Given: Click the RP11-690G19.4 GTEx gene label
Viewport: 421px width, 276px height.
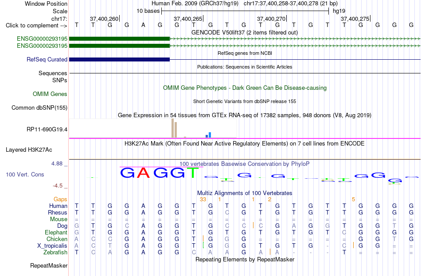Looking at the screenshot, I should pos(47,130).
